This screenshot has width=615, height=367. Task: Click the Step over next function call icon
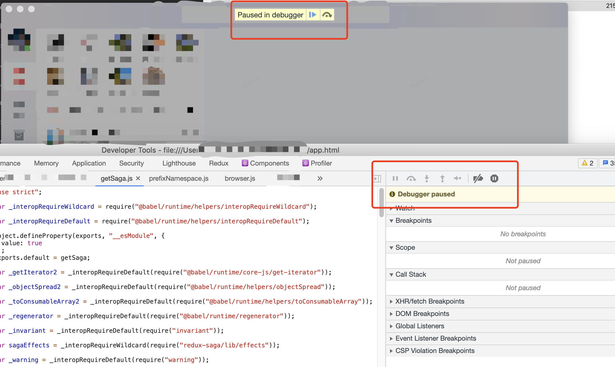click(x=411, y=178)
